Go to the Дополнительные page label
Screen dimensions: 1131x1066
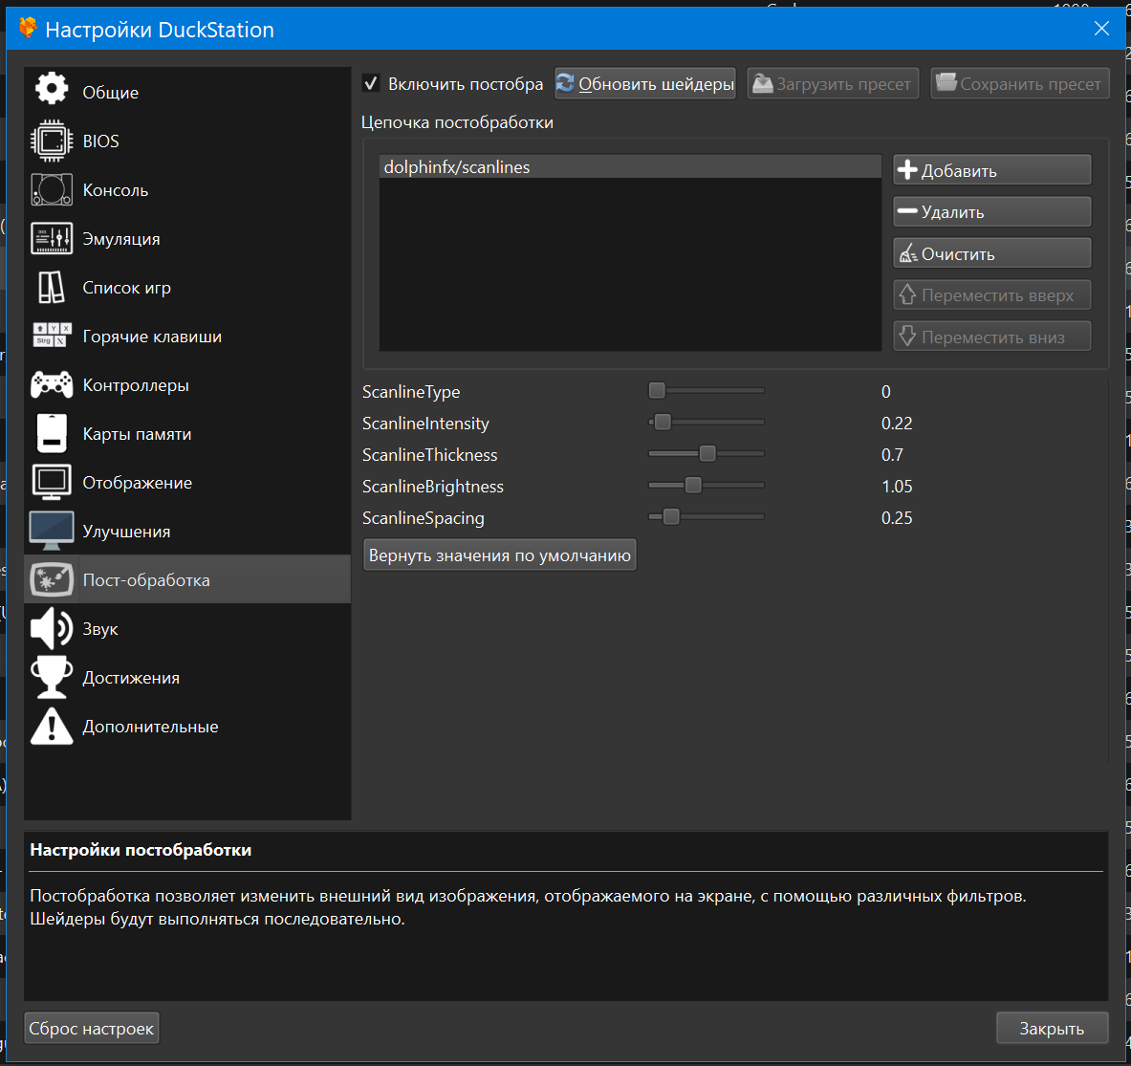[150, 727]
